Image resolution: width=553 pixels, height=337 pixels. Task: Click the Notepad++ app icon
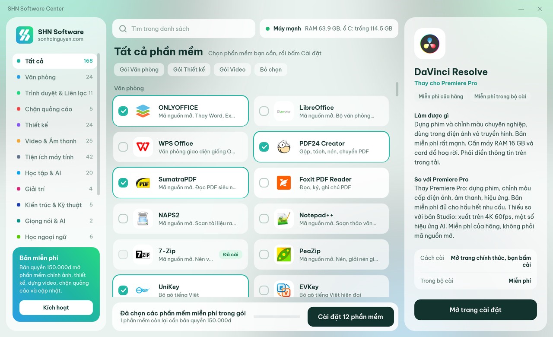click(x=284, y=219)
